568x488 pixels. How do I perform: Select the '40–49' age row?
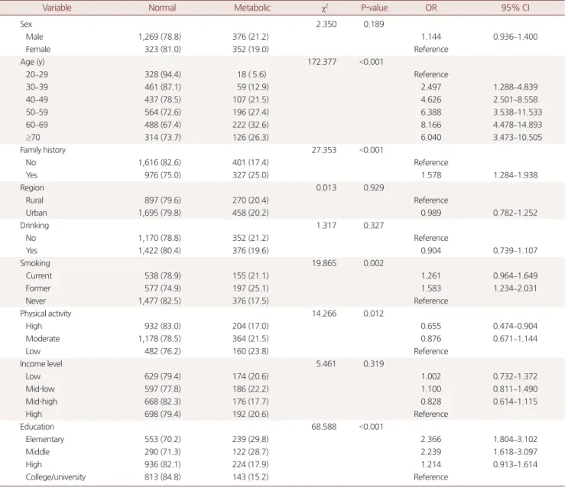[37, 99]
